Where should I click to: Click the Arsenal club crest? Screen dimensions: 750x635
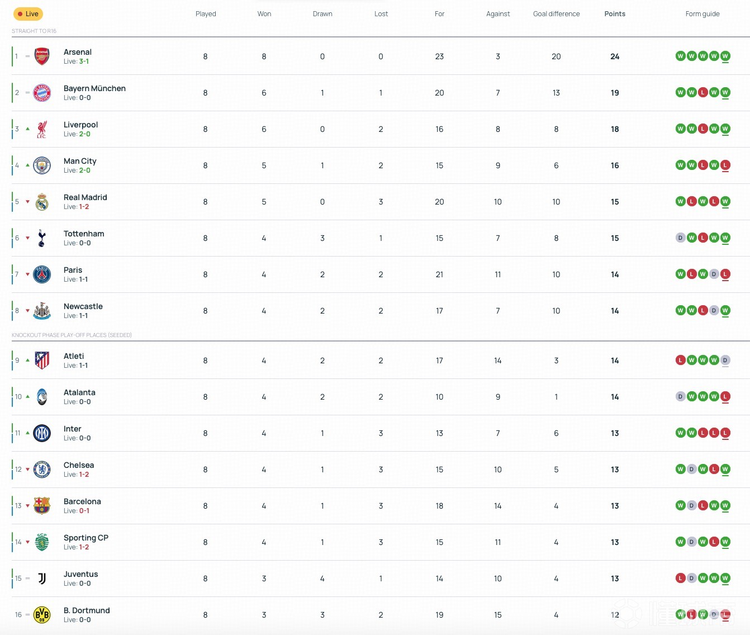pos(42,56)
